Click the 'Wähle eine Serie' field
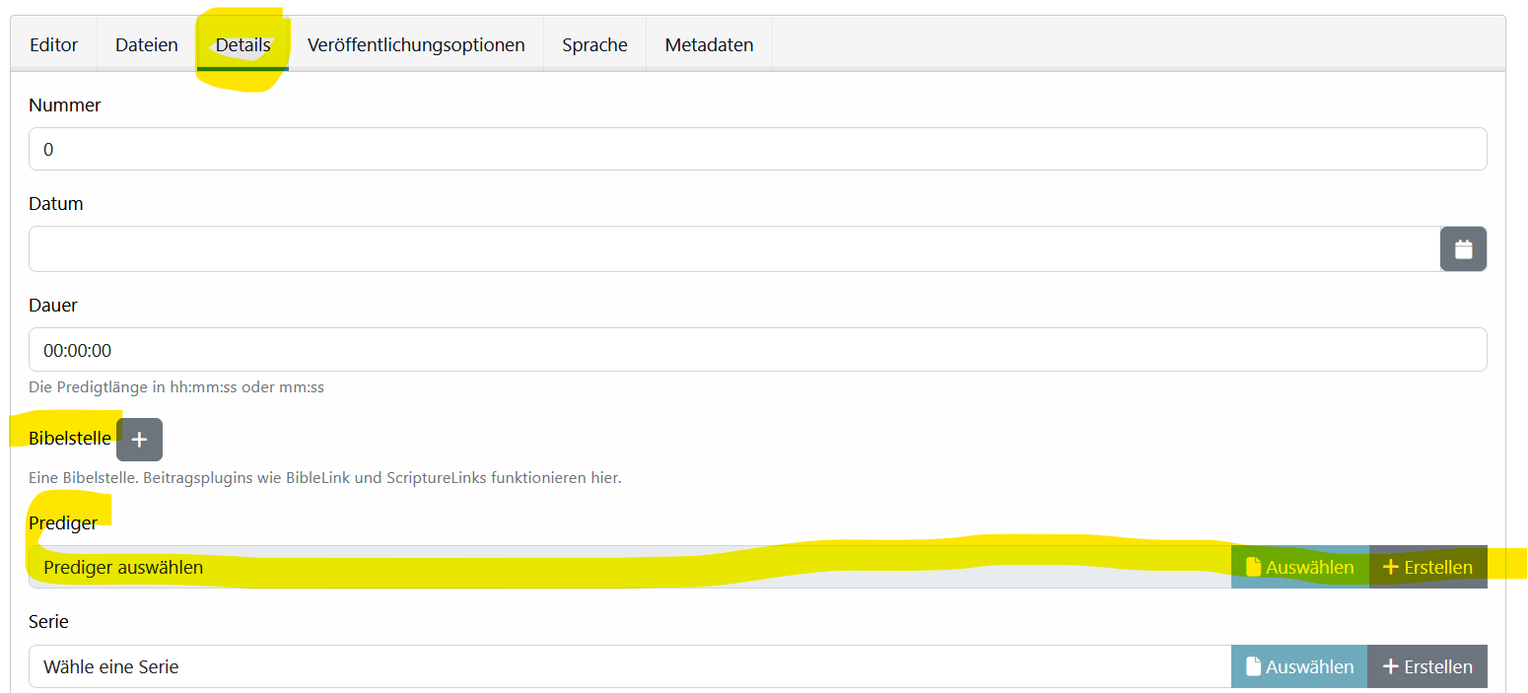This screenshot has width=1528, height=693. click(x=629, y=666)
